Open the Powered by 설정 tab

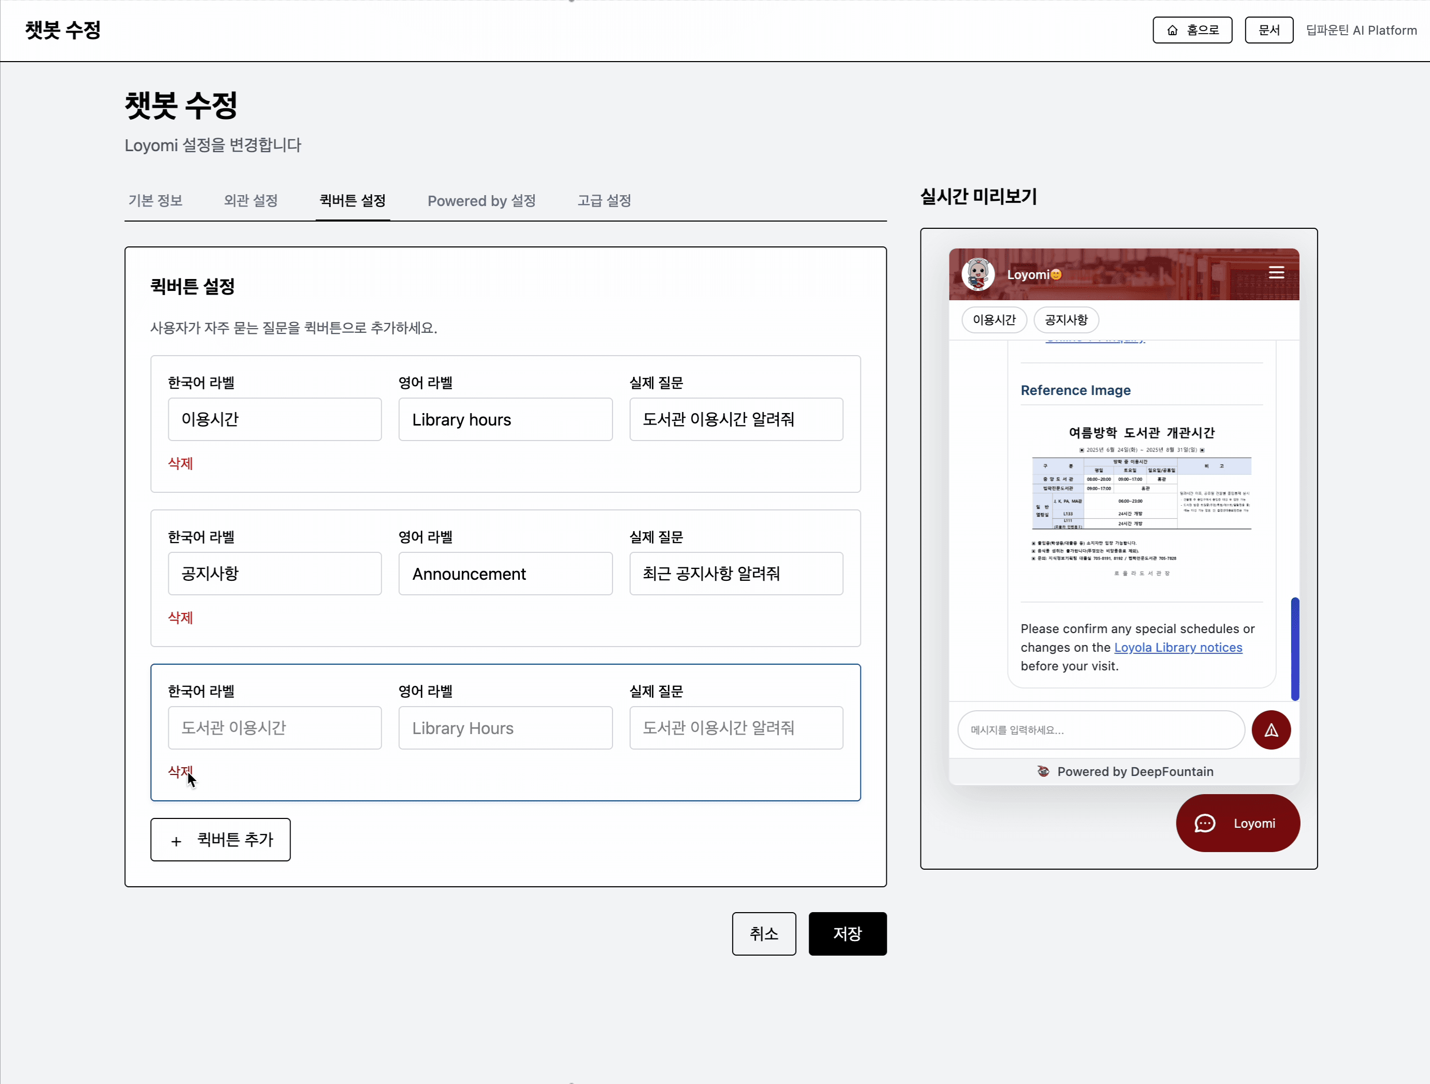tap(481, 200)
